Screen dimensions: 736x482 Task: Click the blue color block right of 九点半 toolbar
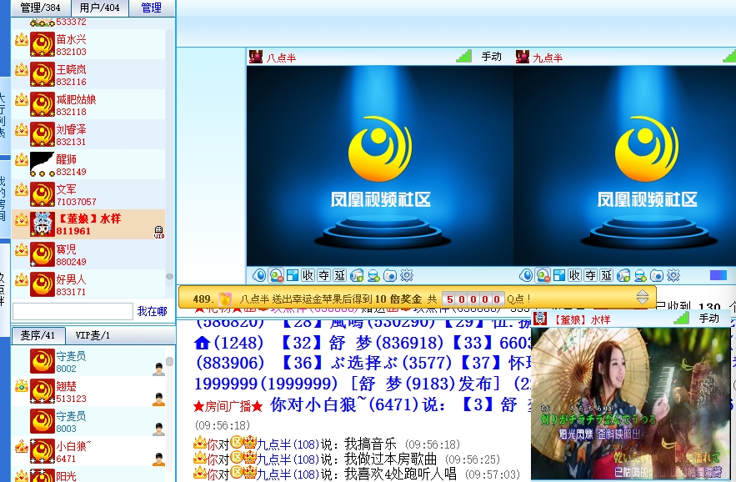(x=718, y=275)
